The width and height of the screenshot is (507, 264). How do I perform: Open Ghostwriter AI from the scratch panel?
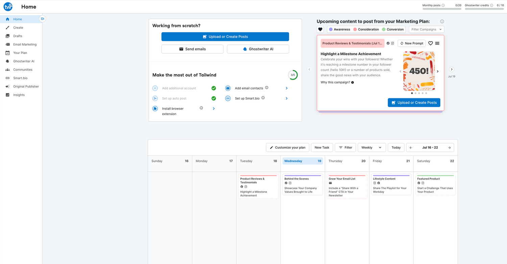tap(258, 49)
